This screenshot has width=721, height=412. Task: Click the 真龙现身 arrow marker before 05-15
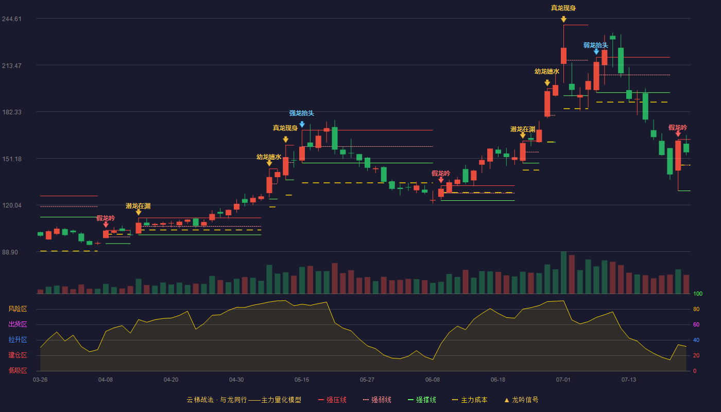click(285, 140)
